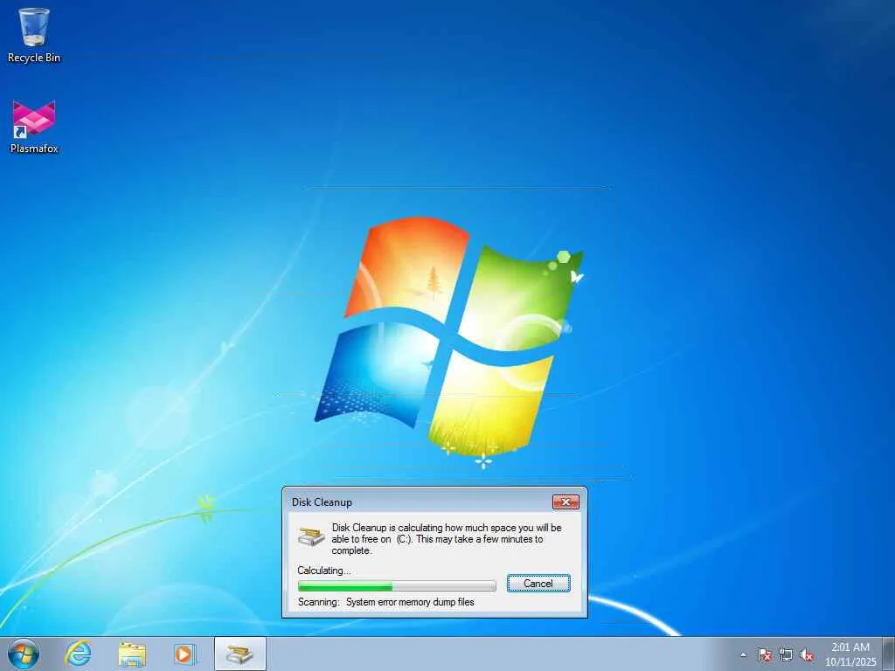Viewport: 895px width, 671px height.
Task: Open Action Center flag tray icon
Action: [x=764, y=654]
